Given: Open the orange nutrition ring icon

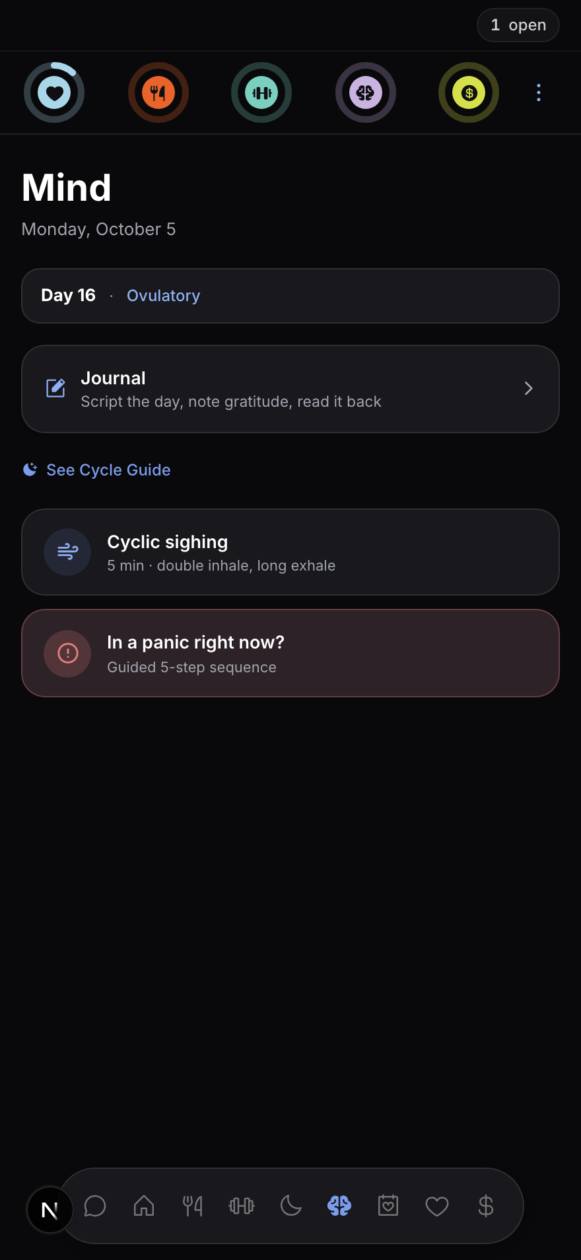Looking at the screenshot, I should [158, 92].
